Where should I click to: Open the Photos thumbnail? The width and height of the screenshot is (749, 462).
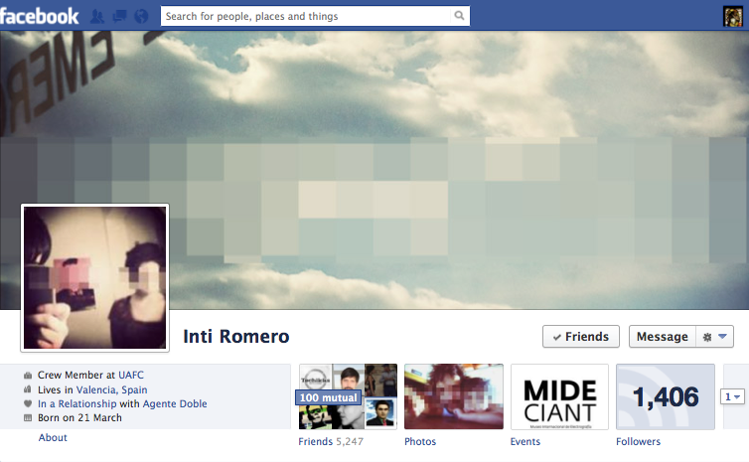453,396
